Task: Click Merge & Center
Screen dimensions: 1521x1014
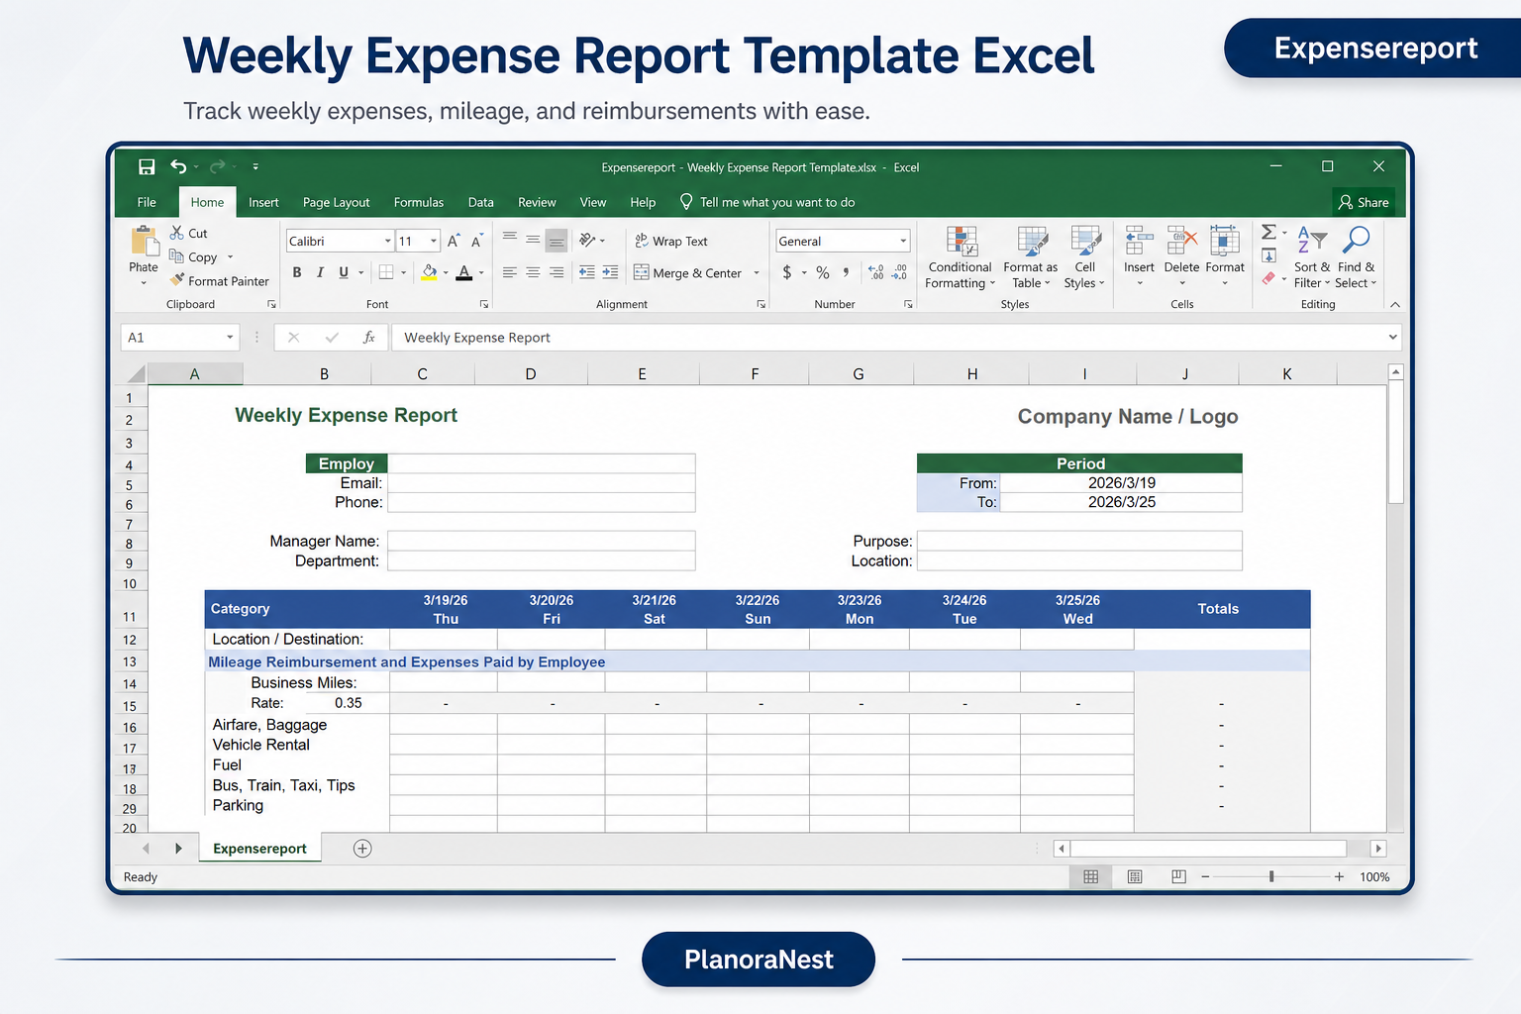Action: coord(688,272)
